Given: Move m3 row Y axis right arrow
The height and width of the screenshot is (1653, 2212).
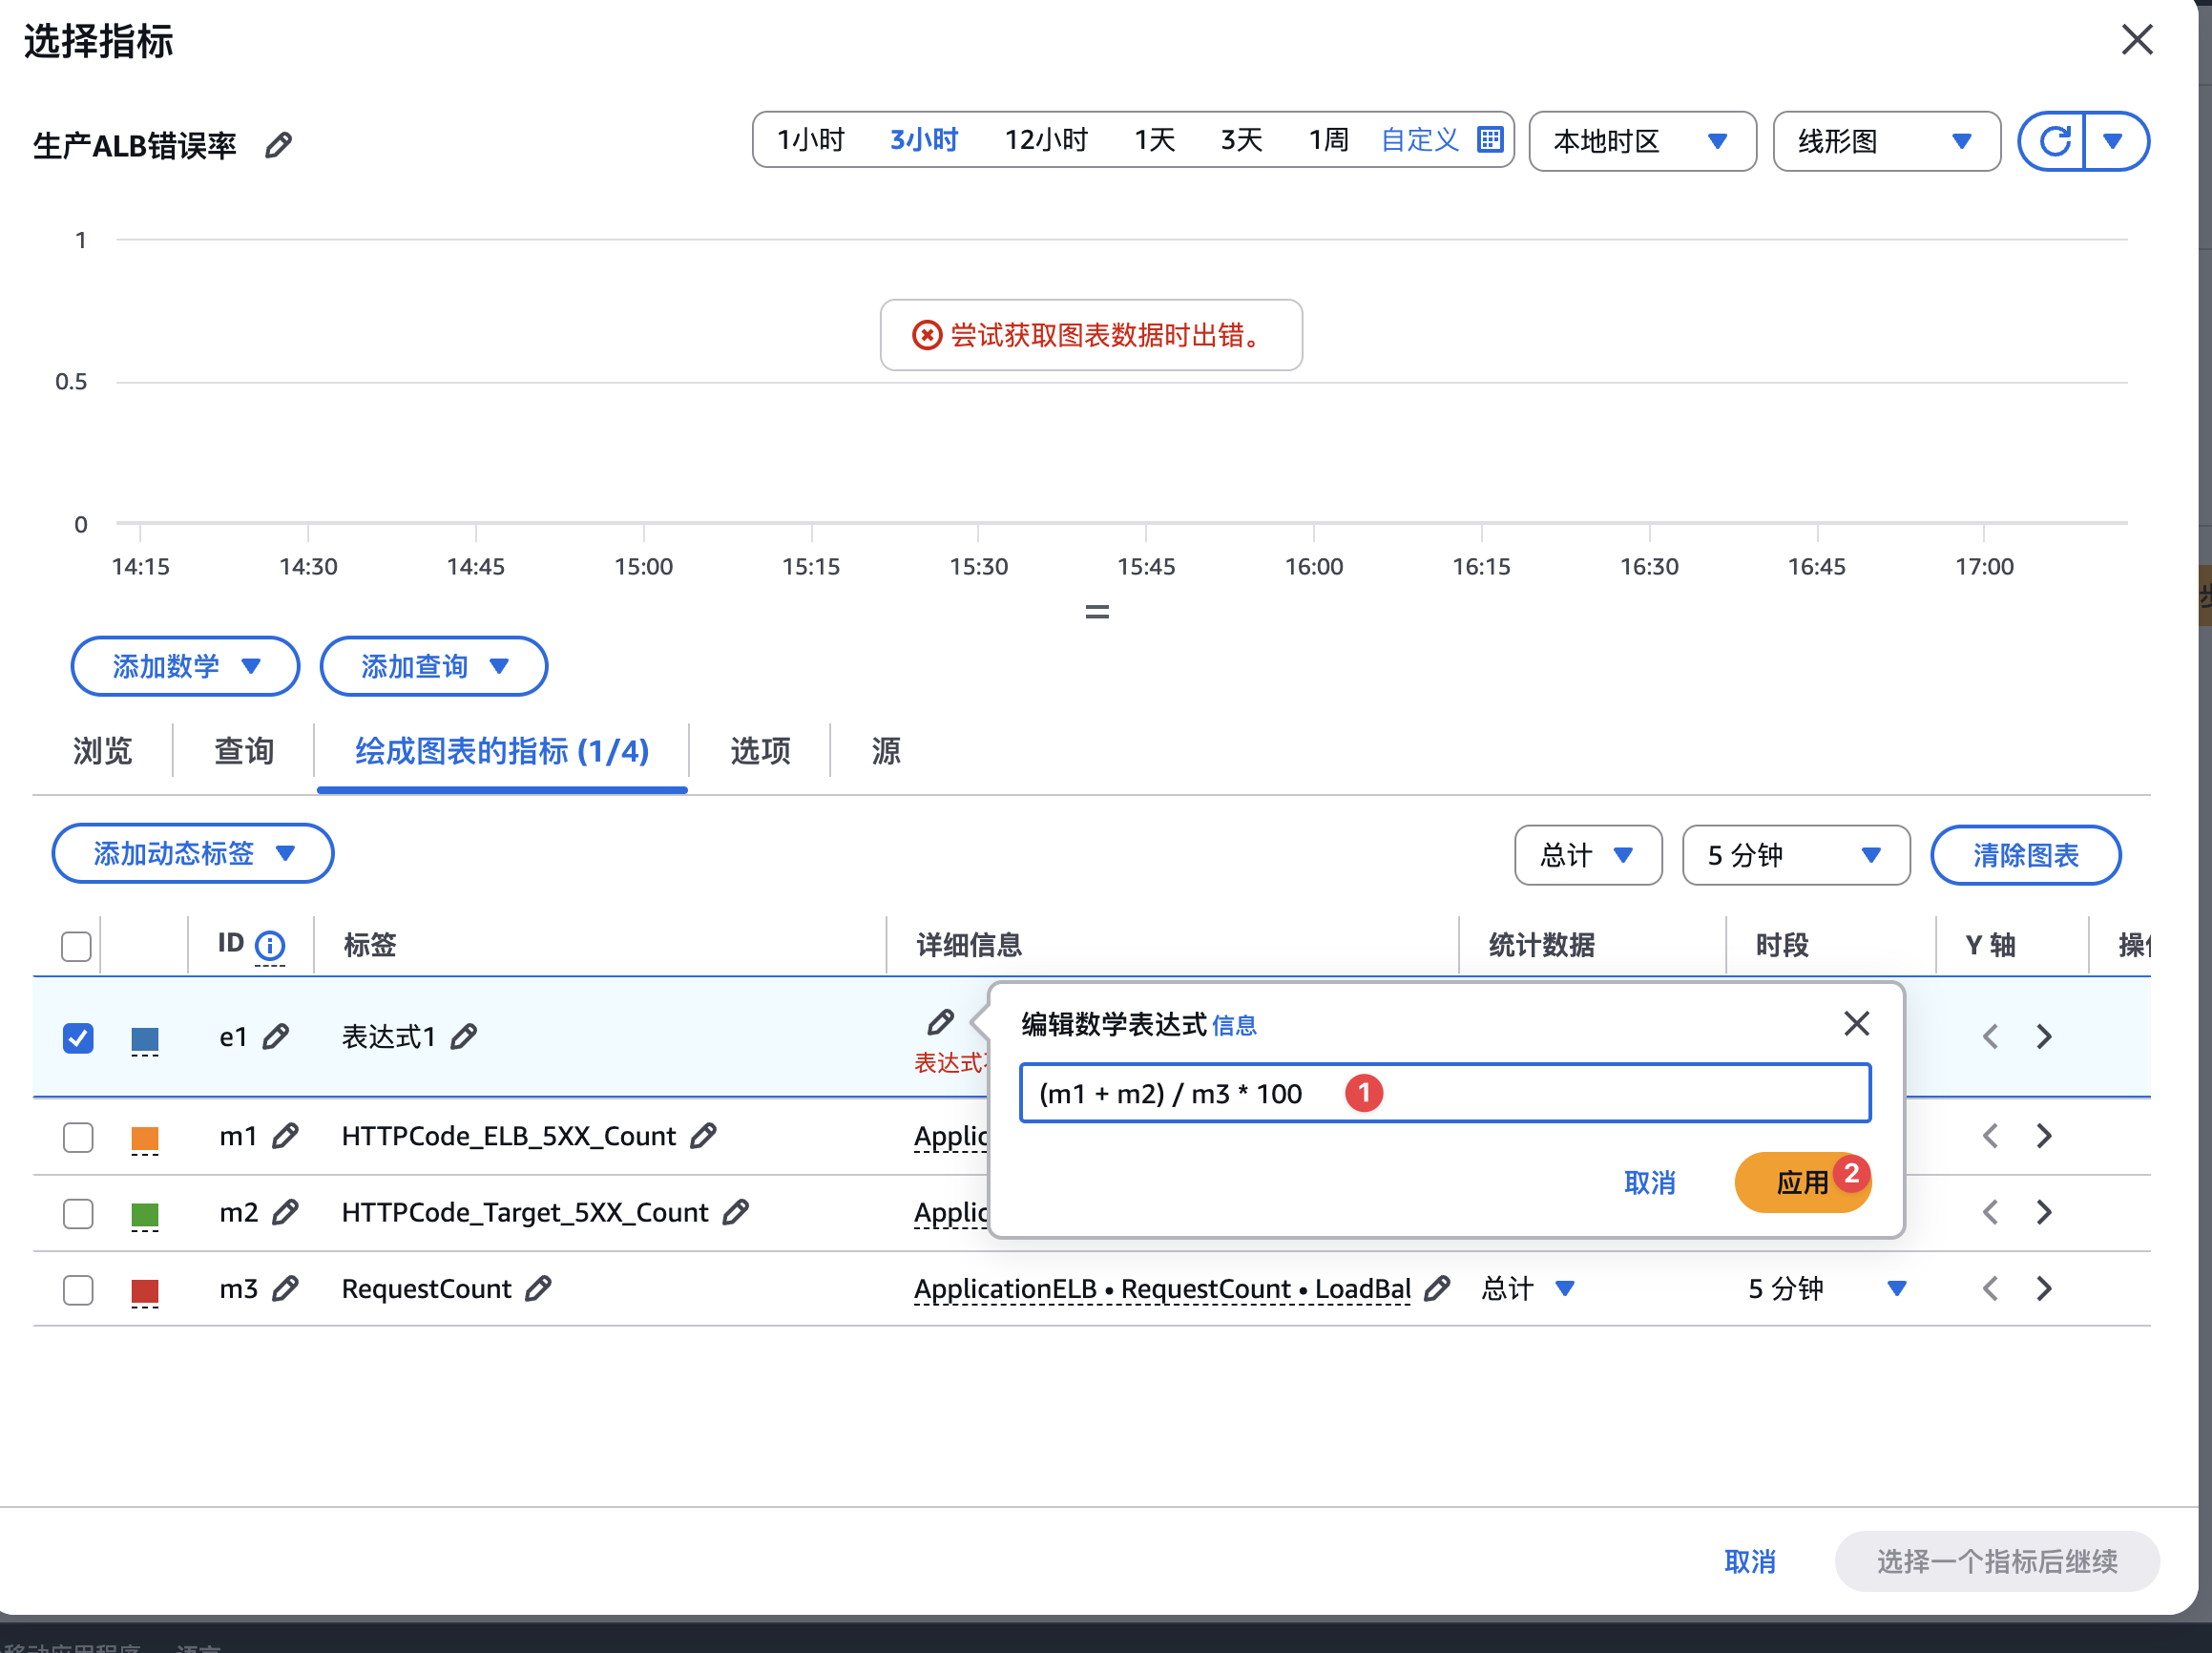Looking at the screenshot, I should point(2044,1289).
